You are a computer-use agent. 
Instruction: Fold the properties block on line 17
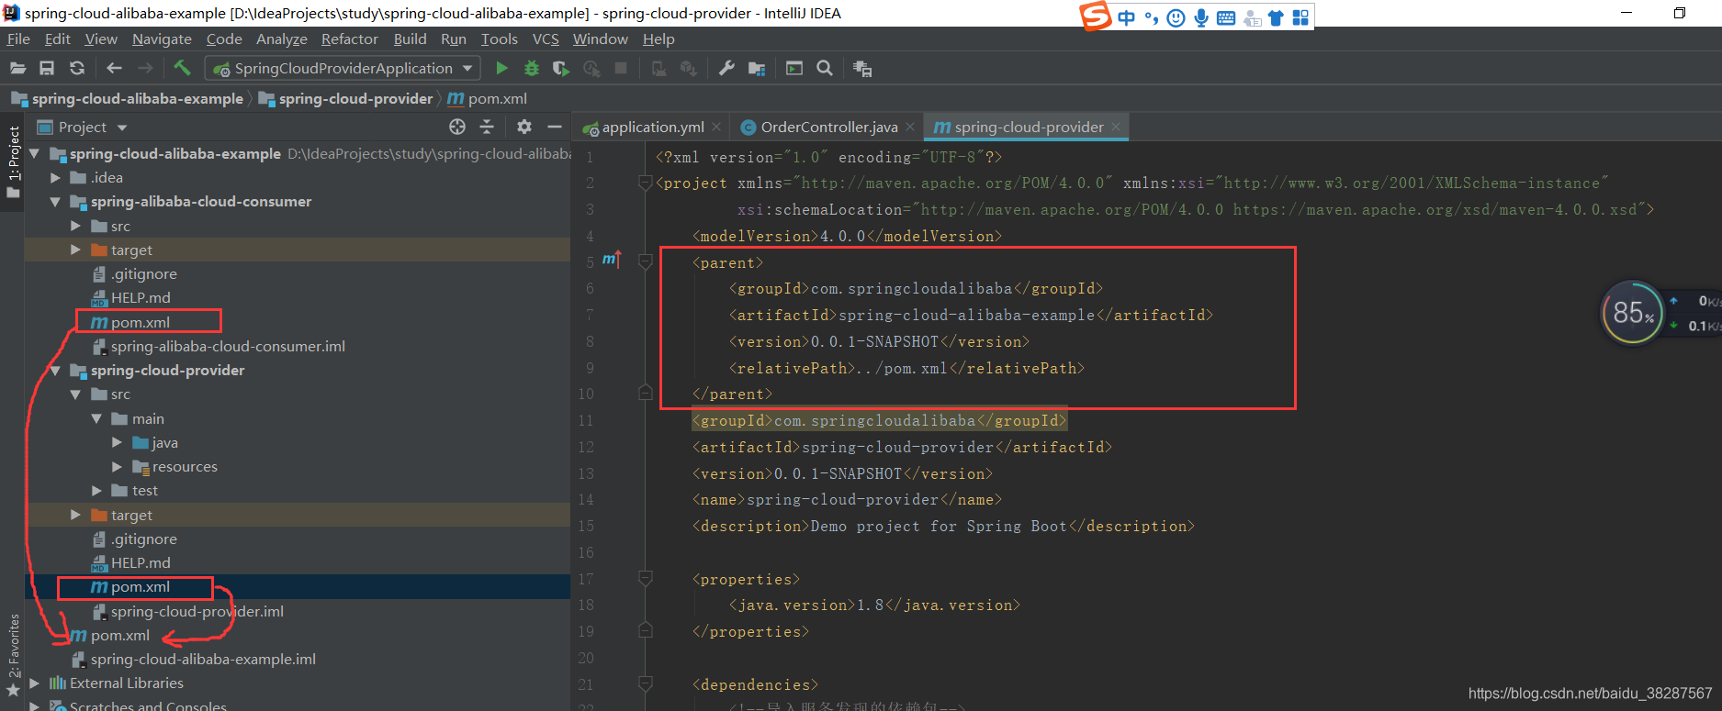[646, 579]
